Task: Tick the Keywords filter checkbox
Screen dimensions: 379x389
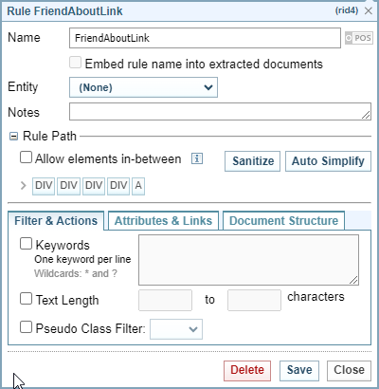Action: [26, 244]
